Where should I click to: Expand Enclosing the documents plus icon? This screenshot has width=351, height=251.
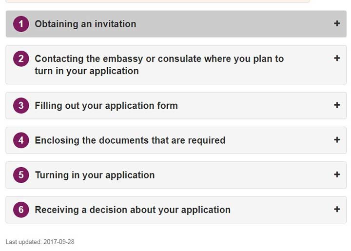(337, 140)
